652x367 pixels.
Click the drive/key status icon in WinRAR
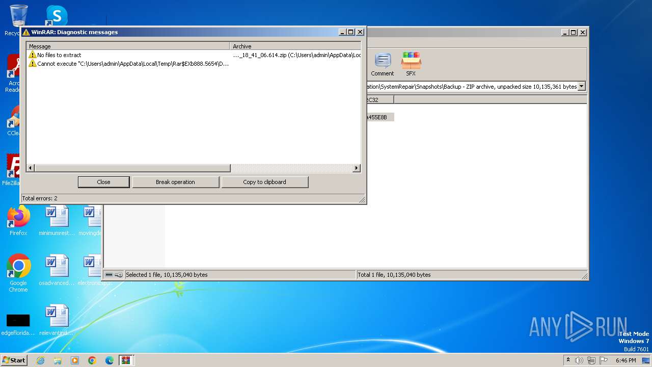pos(114,275)
